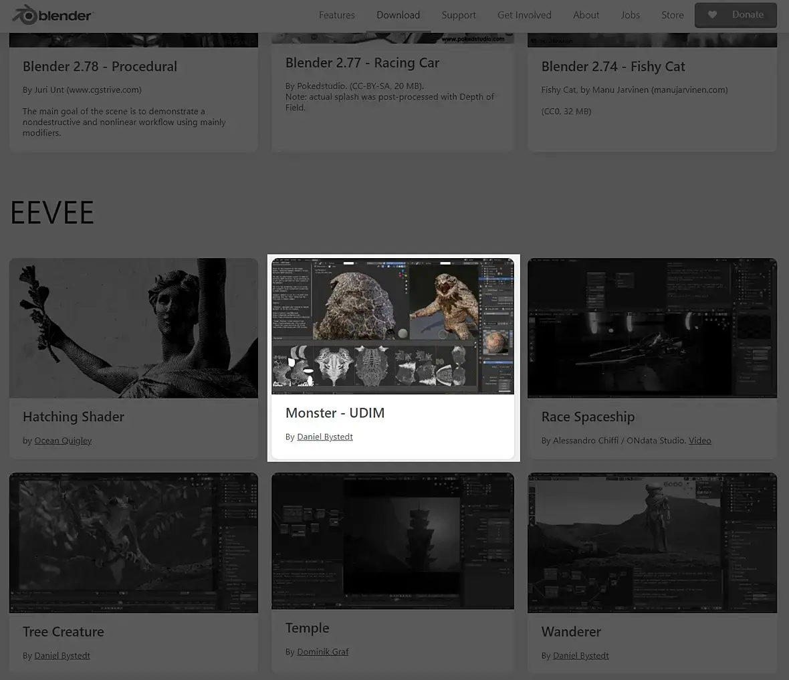Click the Blender 2.78 - Procedural title
Screen dimensions: 789x680
tap(100, 66)
